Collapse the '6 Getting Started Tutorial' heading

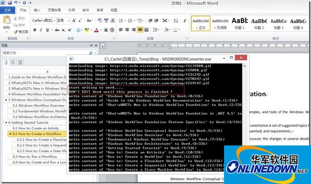click(6, 122)
